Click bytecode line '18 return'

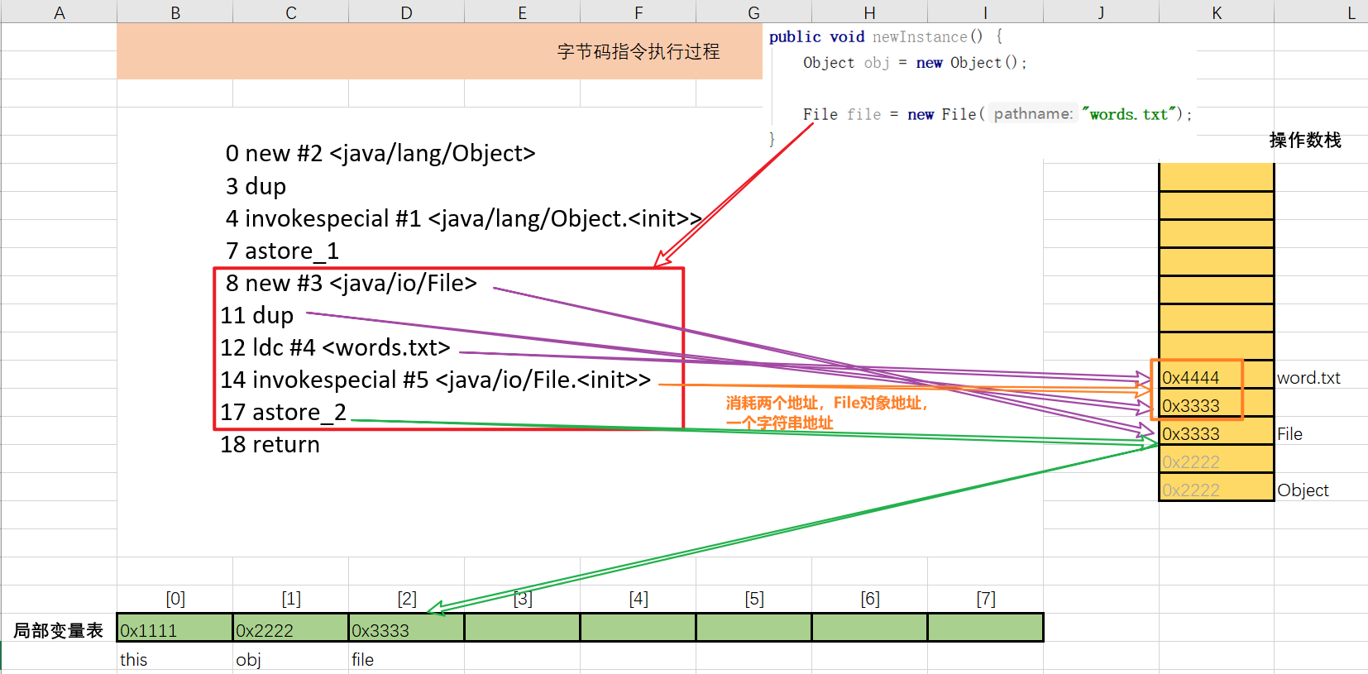(x=270, y=444)
